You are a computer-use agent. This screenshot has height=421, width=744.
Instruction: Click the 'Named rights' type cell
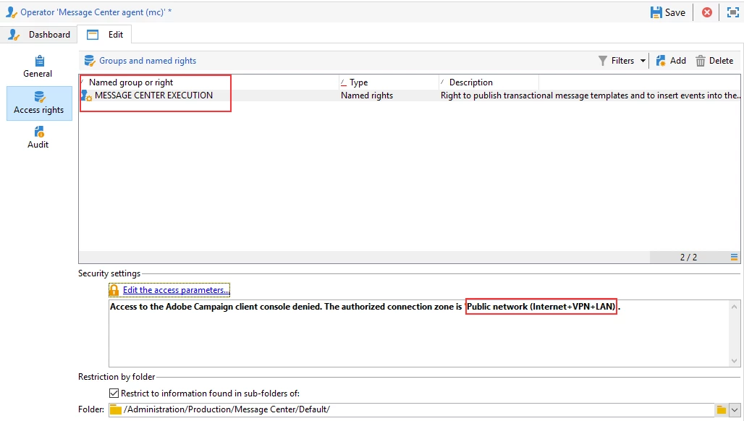click(x=367, y=95)
